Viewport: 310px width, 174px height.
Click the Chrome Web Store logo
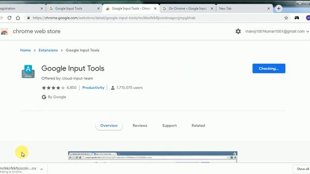tap(4, 31)
